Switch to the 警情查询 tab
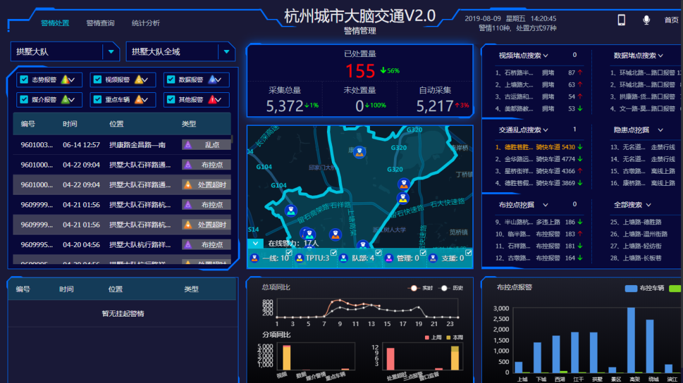 (x=101, y=23)
